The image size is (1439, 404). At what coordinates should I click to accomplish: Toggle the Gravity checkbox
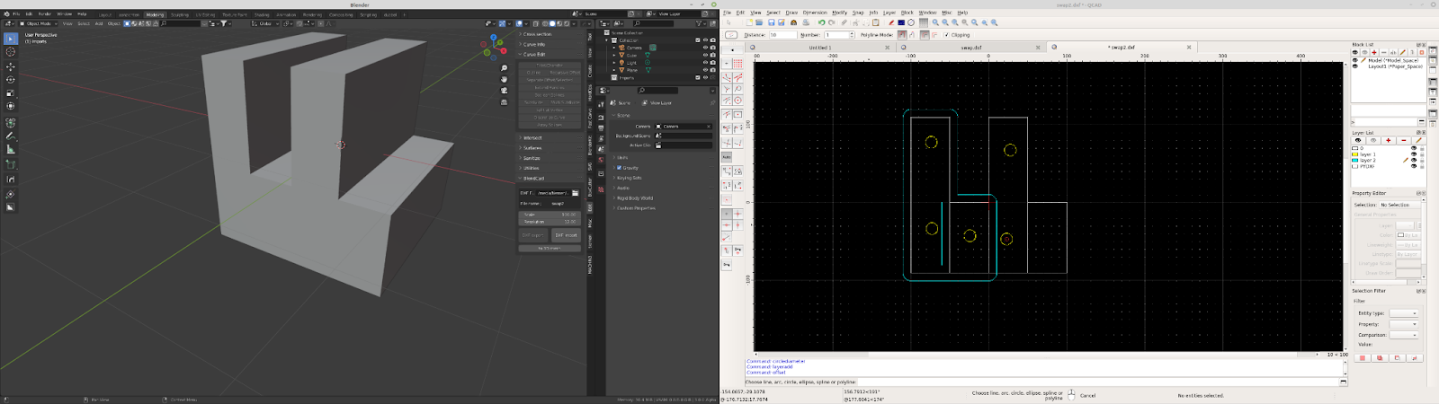620,168
